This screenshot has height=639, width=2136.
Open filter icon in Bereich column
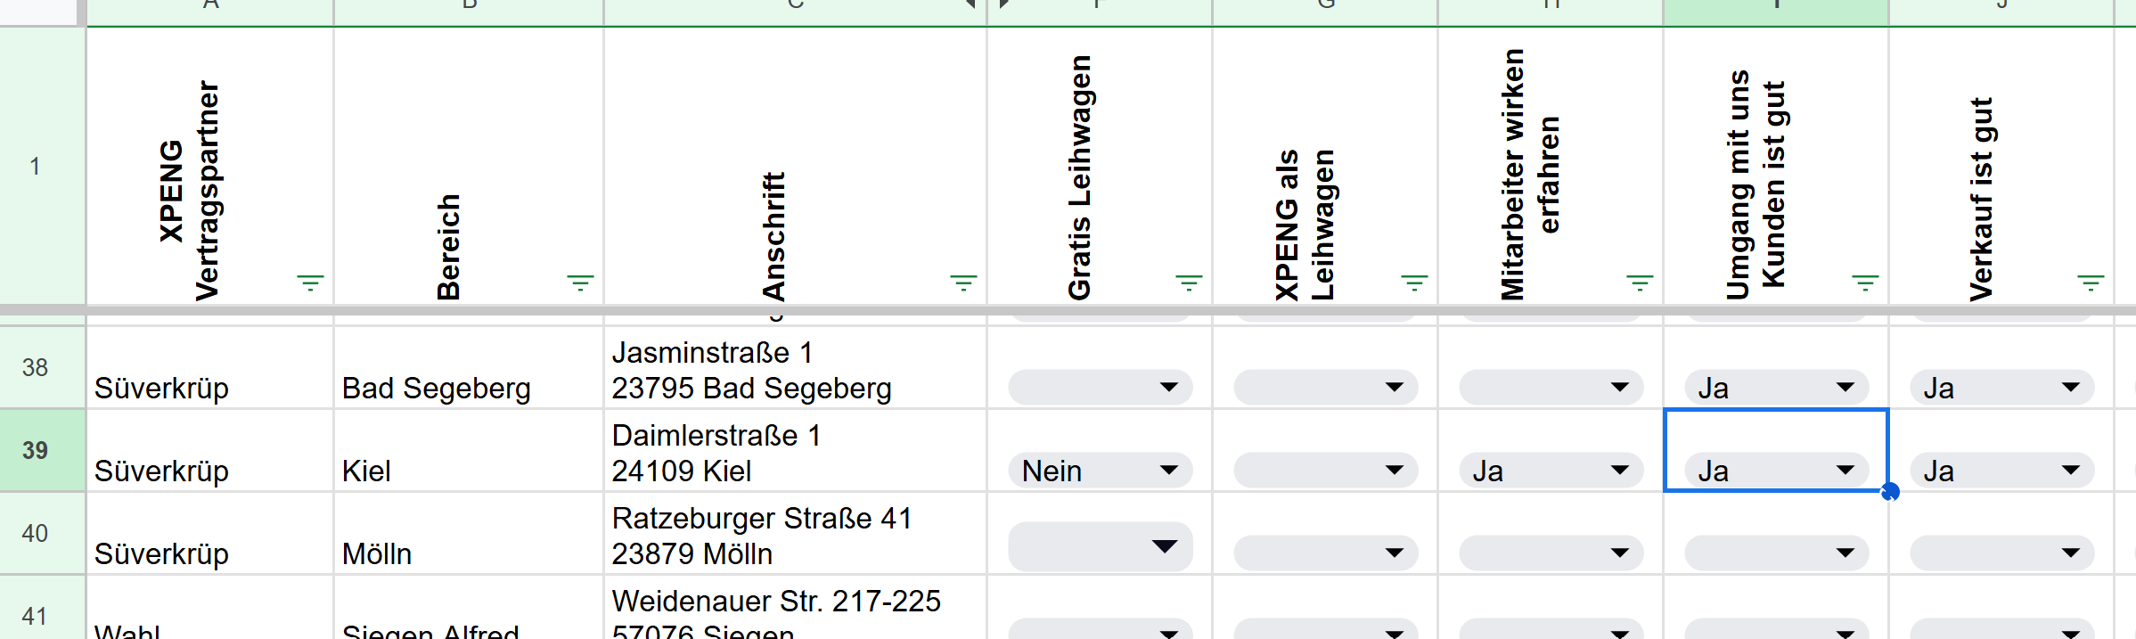[x=580, y=283]
